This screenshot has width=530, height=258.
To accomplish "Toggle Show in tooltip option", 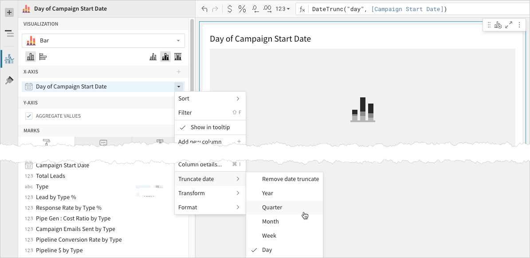I will [x=210, y=127].
